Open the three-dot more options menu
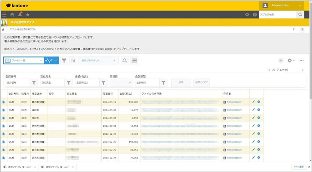312x172 pixels. tap(301, 61)
